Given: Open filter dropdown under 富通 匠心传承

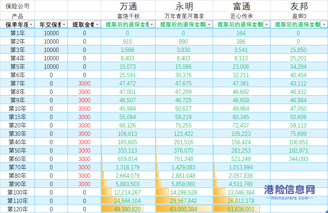Looking at the screenshot, I should click(267, 24).
